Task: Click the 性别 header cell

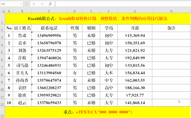Action: click(74, 28)
